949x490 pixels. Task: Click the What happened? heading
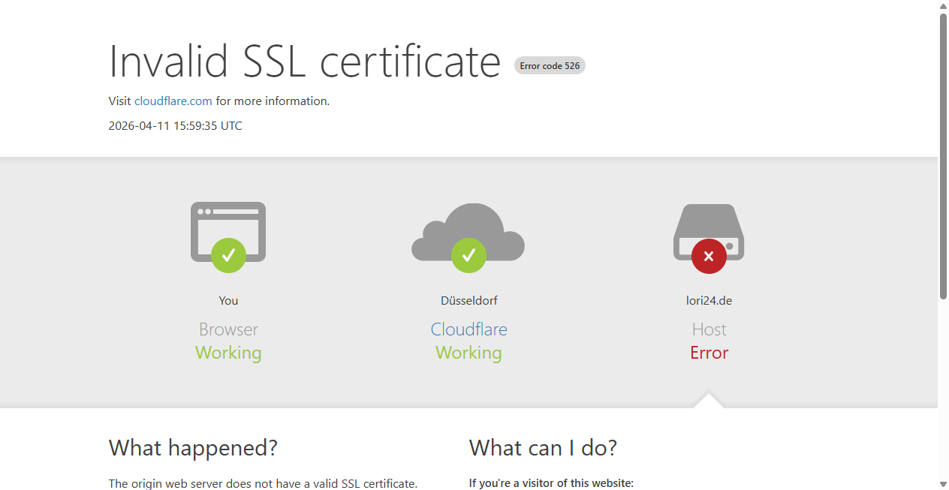pyautogui.click(x=193, y=448)
